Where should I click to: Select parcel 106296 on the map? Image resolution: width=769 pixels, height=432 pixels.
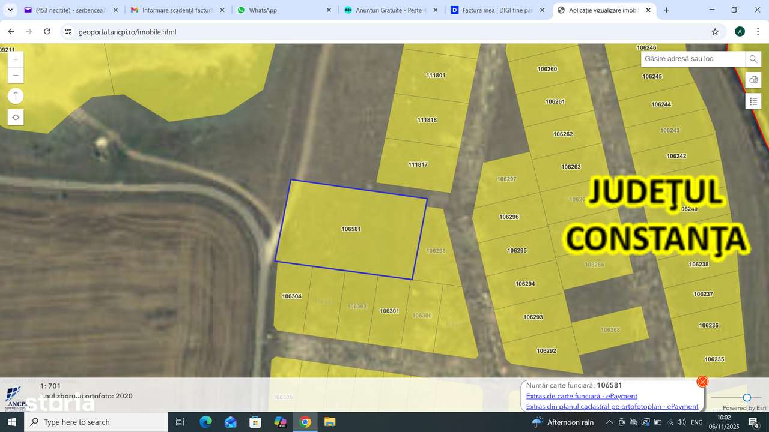click(509, 217)
